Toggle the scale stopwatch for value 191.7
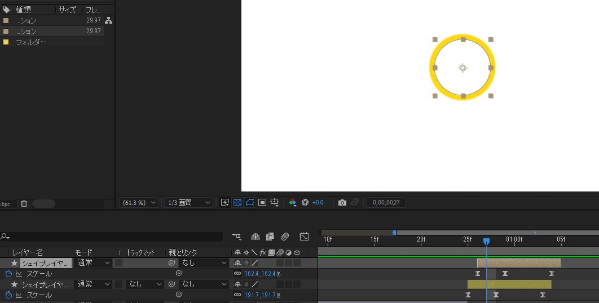 point(9,295)
